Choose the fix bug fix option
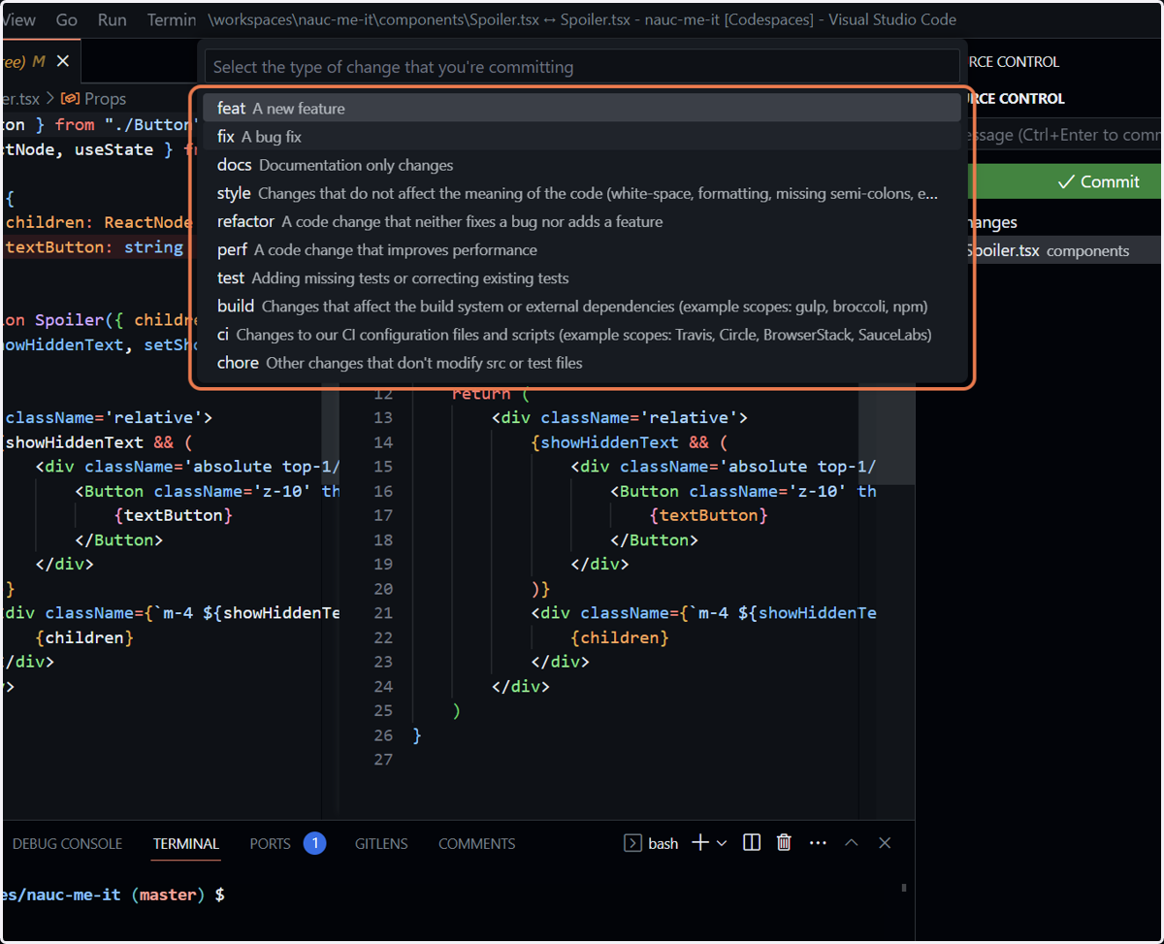This screenshot has height=944, width=1164. [581, 137]
